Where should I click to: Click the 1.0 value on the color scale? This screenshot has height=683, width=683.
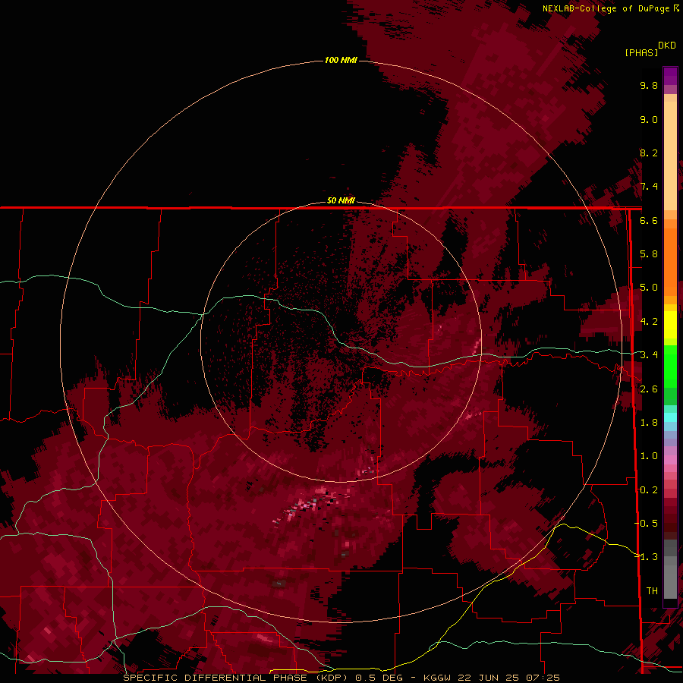[x=649, y=456]
